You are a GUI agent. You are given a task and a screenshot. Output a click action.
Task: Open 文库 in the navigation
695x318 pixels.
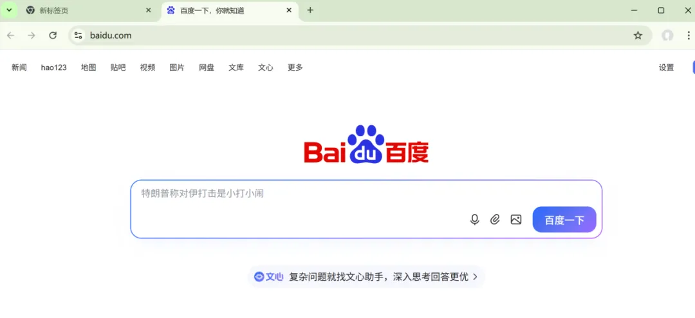pos(236,67)
